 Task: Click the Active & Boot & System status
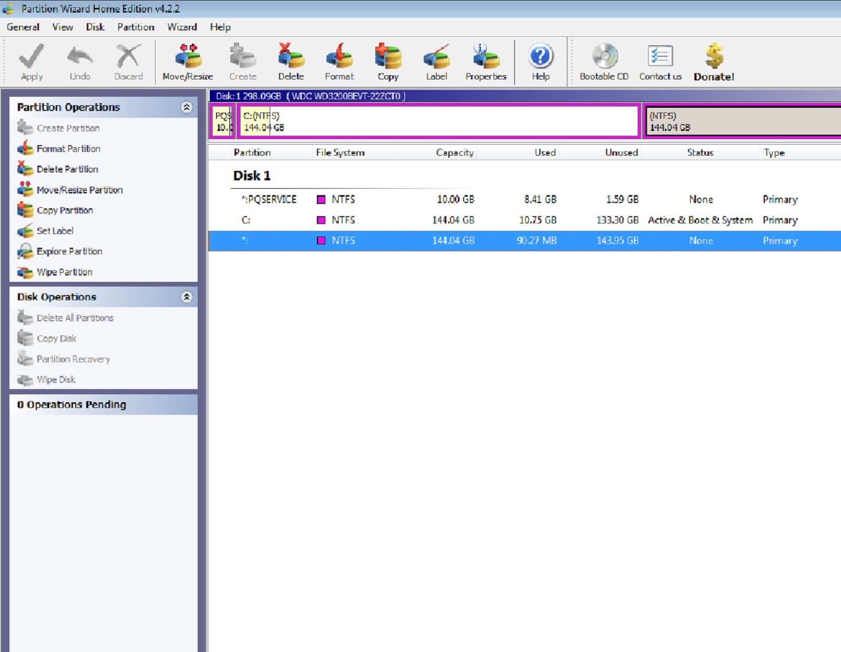pos(700,220)
